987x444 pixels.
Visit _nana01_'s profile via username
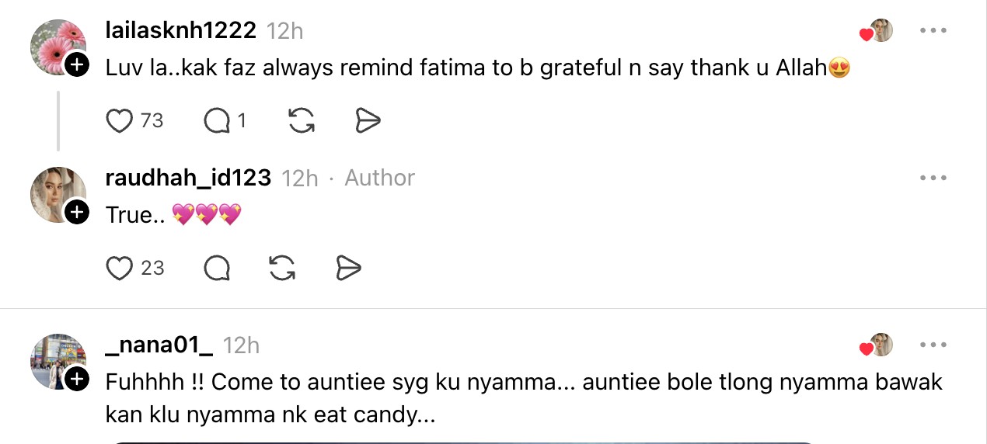tap(159, 345)
